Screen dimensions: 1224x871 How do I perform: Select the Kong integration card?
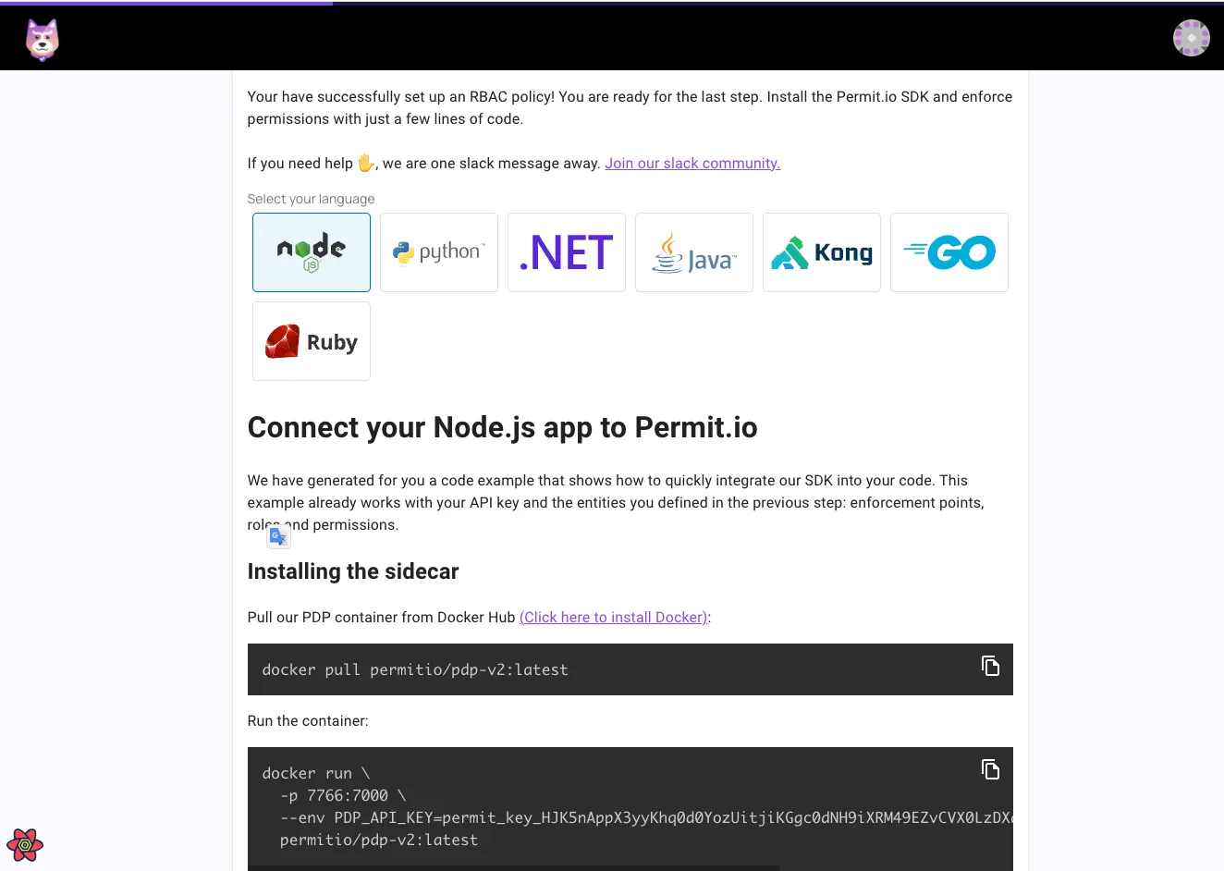822,252
